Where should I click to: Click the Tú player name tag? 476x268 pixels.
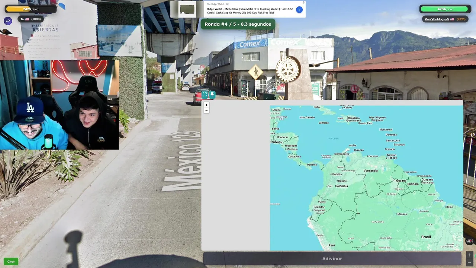click(x=30, y=19)
